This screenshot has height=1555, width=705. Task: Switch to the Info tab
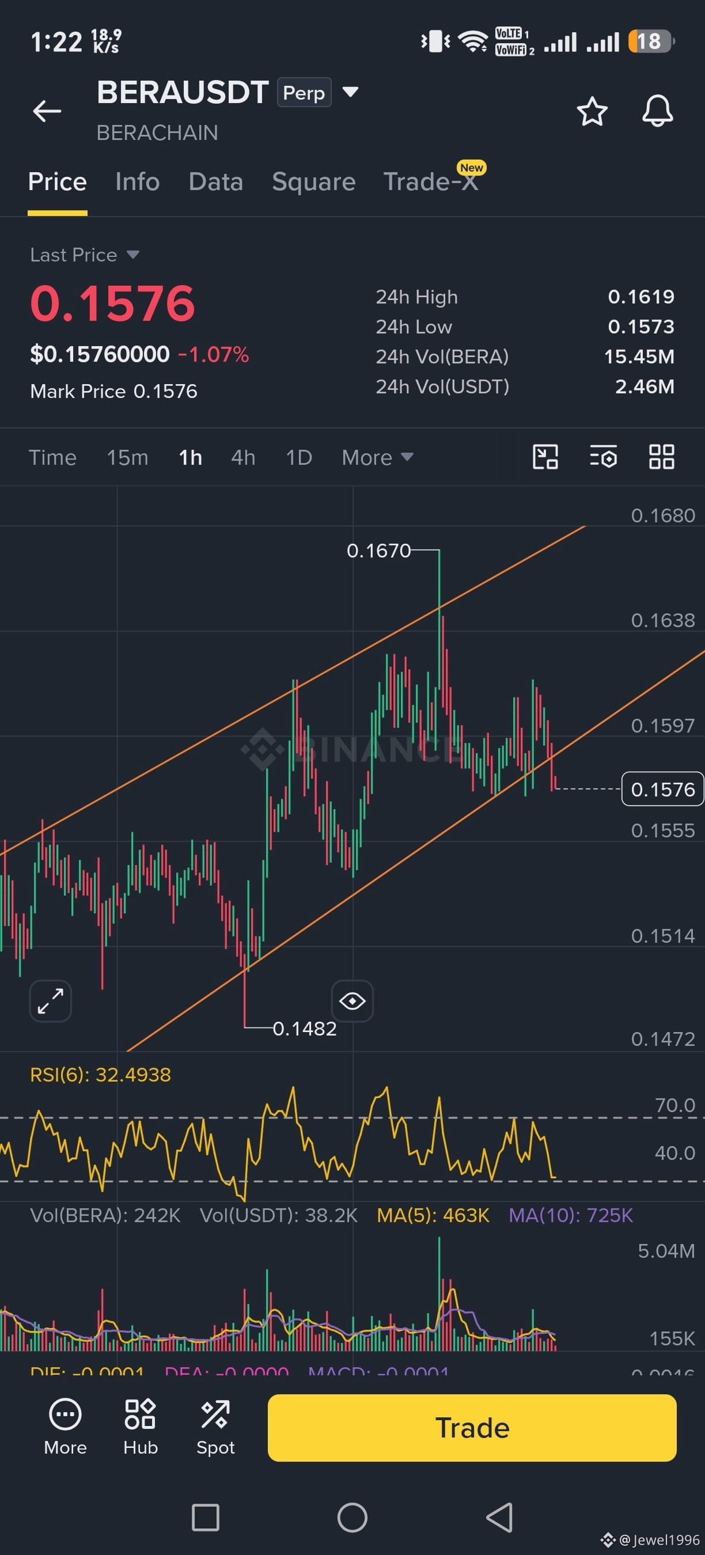(138, 181)
